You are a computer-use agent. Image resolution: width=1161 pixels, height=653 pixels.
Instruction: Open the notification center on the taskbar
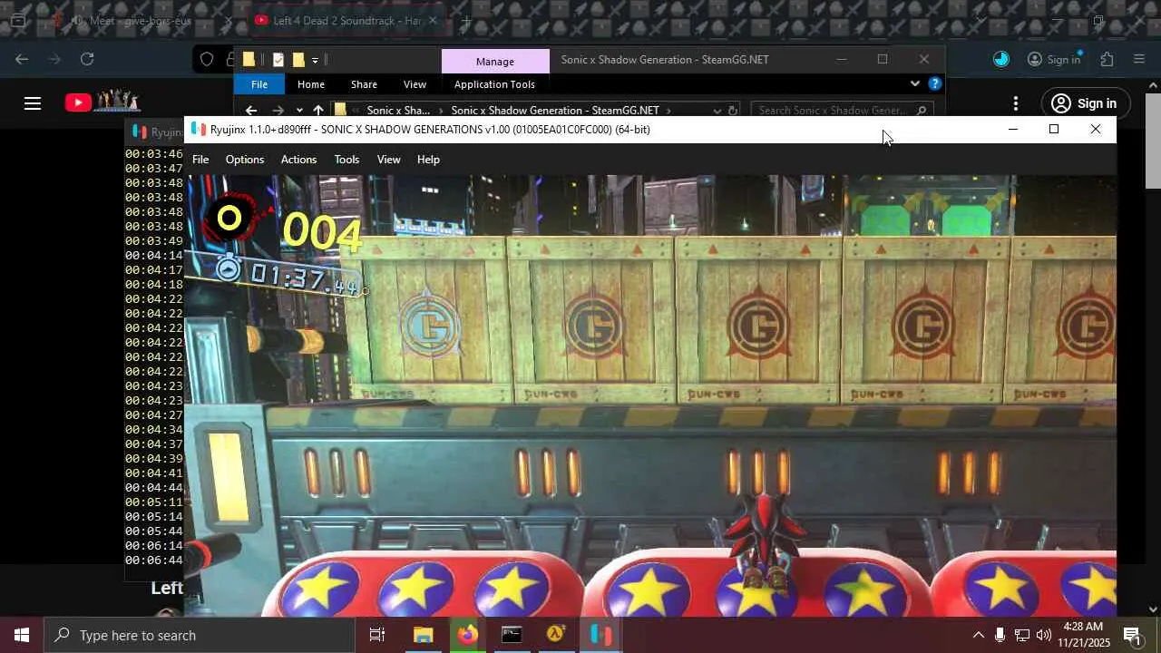point(1132,635)
